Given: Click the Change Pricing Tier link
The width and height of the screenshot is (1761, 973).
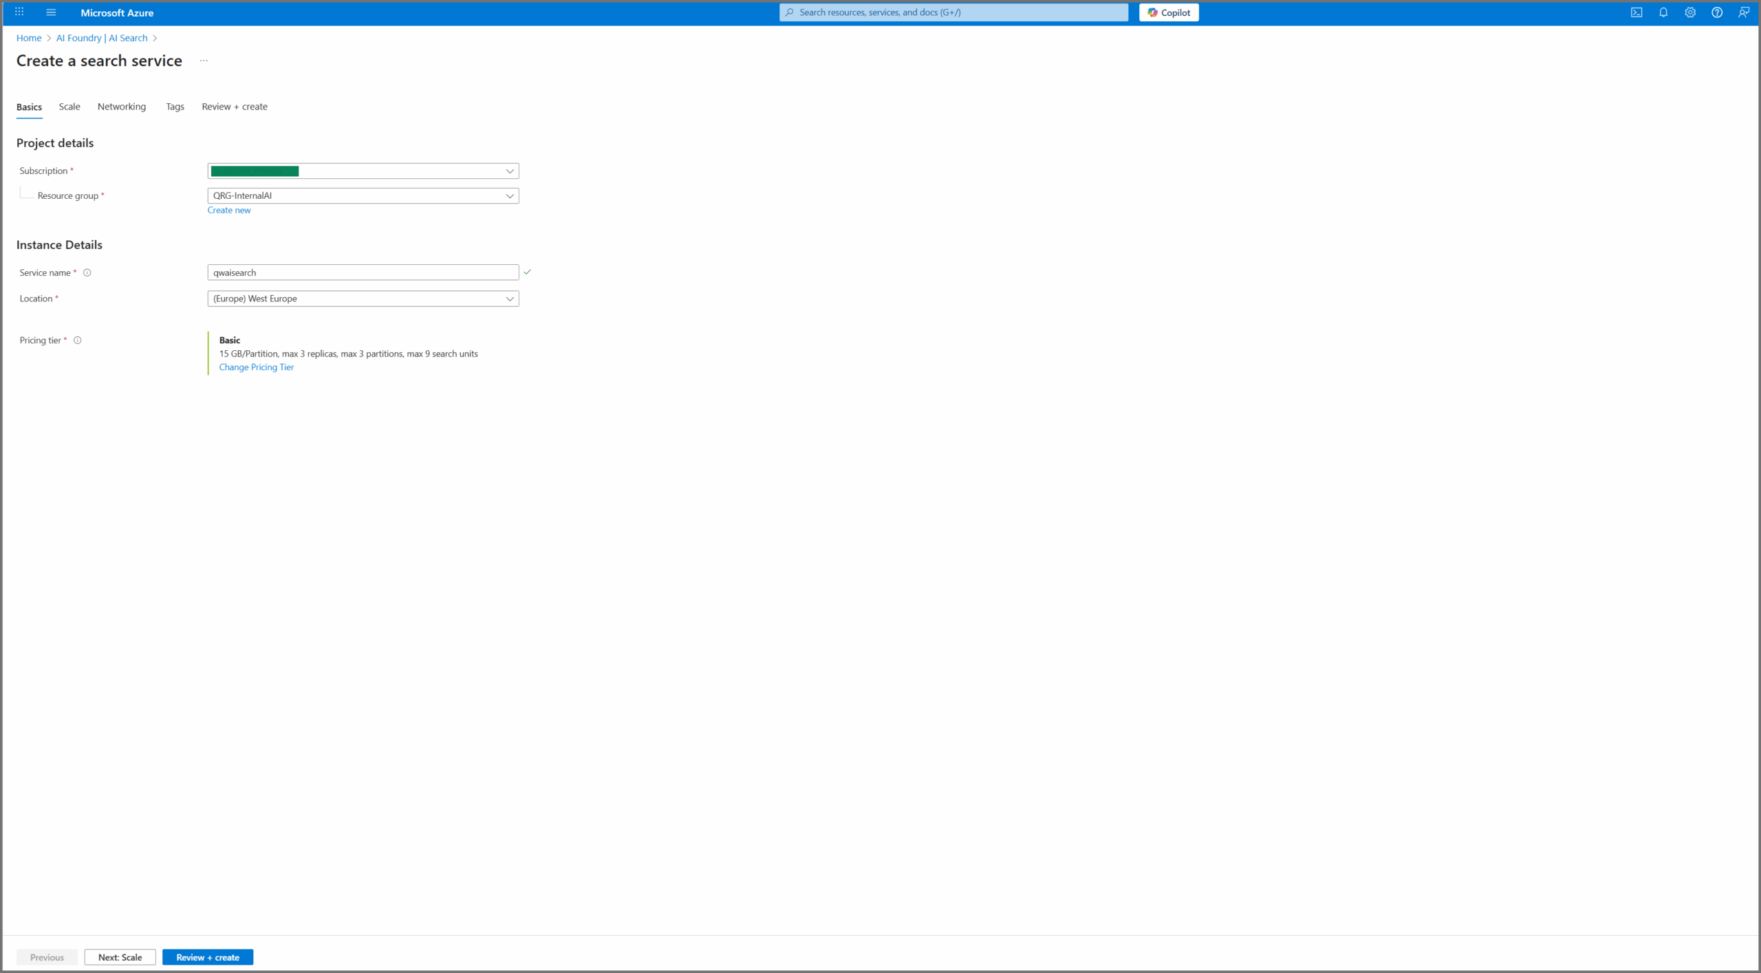Looking at the screenshot, I should pos(256,367).
